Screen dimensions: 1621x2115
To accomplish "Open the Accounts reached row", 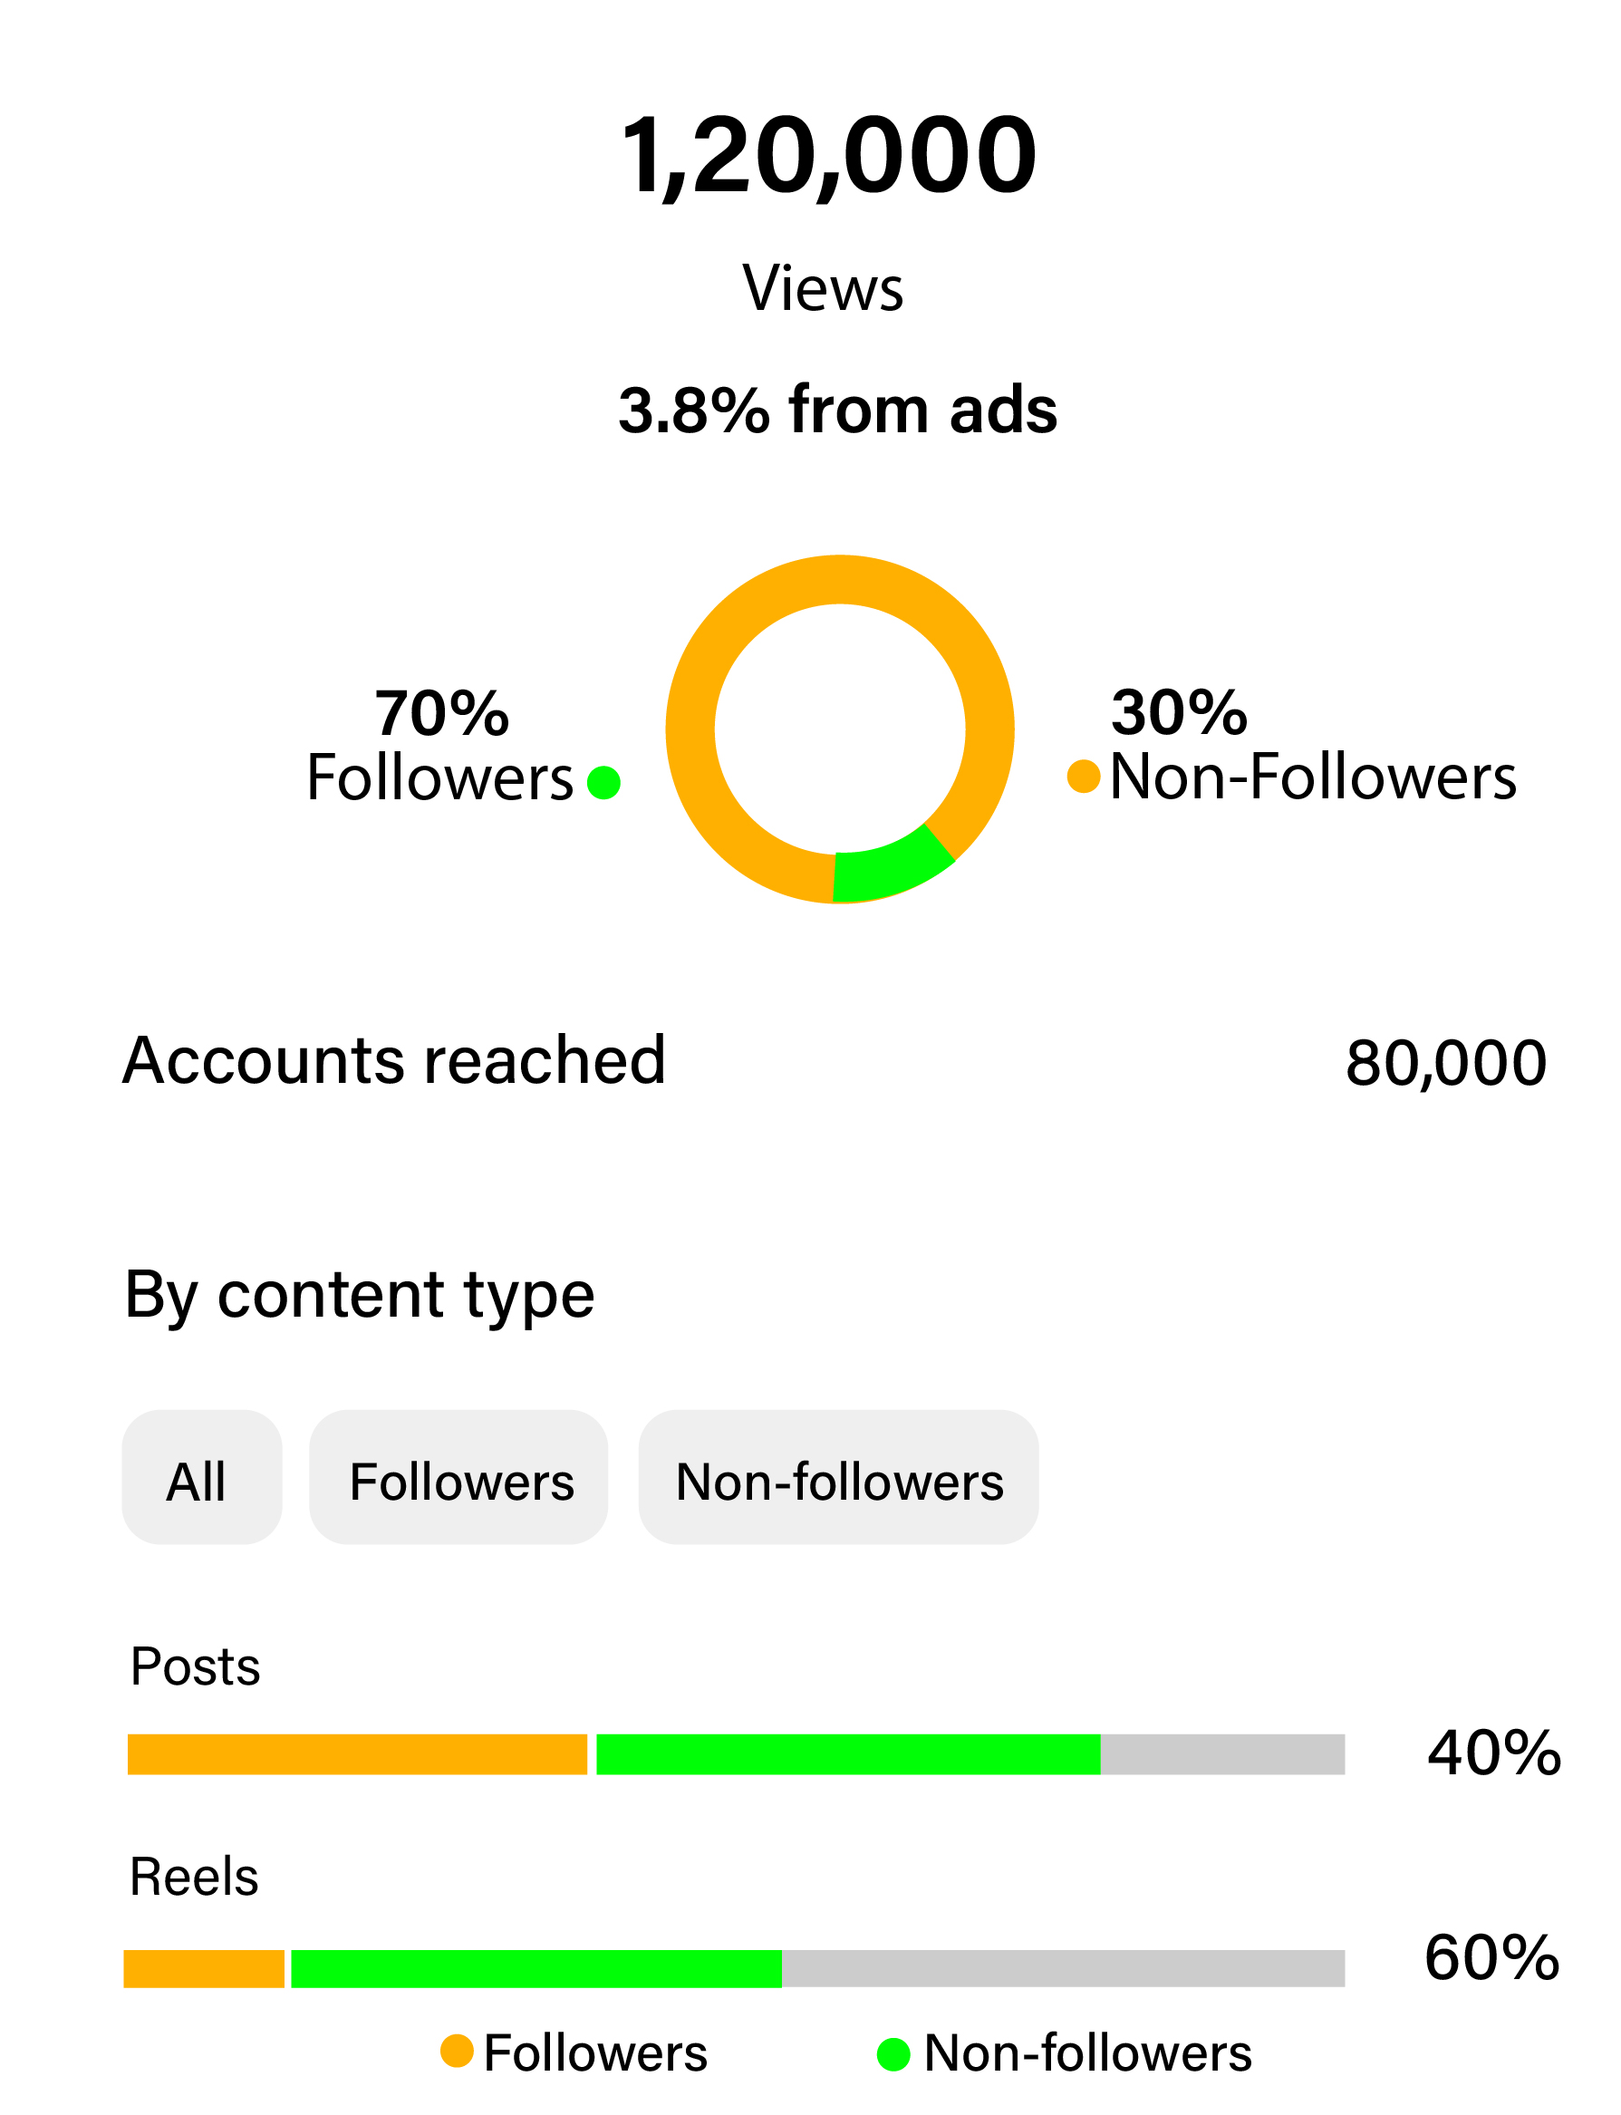I will [x=393, y=1060].
